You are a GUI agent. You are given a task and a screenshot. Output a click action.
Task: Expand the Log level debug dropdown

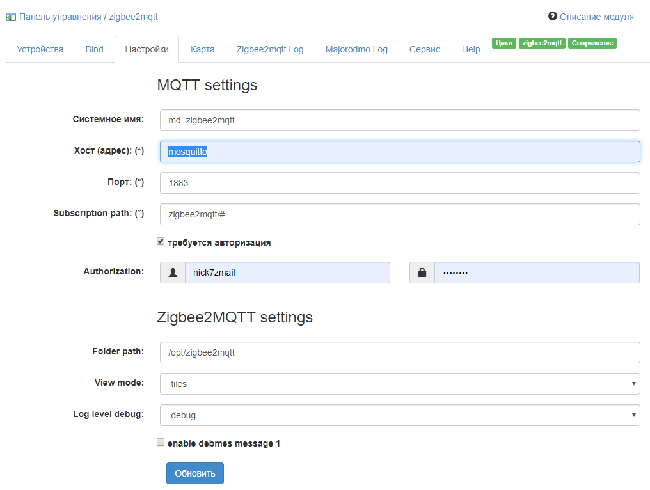pyautogui.click(x=400, y=415)
